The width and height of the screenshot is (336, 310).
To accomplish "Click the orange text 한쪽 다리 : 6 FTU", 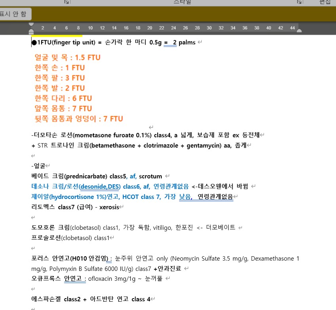I will tap(63, 98).
